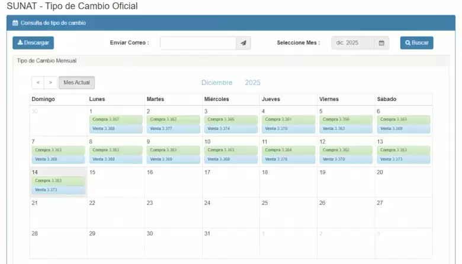
Task: Select day 25 cell in the calendar
Action: pos(288,213)
